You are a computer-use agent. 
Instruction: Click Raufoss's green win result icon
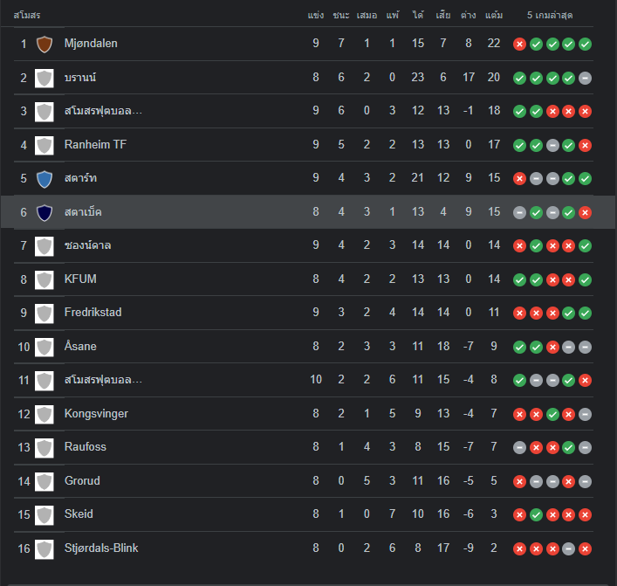pyautogui.click(x=569, y=447)
